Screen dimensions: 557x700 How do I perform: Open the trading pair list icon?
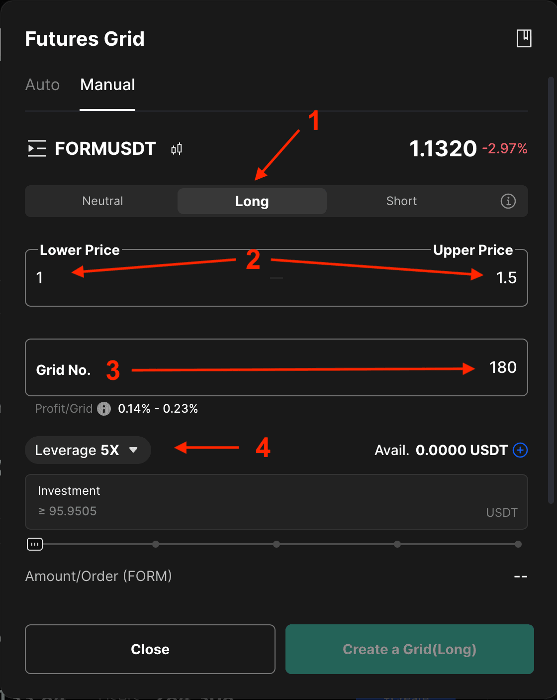point(36,148)
